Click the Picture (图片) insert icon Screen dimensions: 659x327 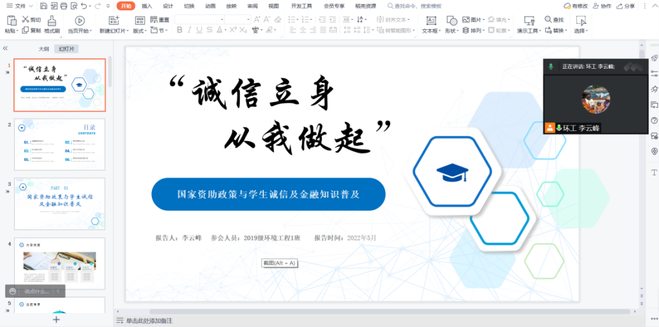pos(466,19)
